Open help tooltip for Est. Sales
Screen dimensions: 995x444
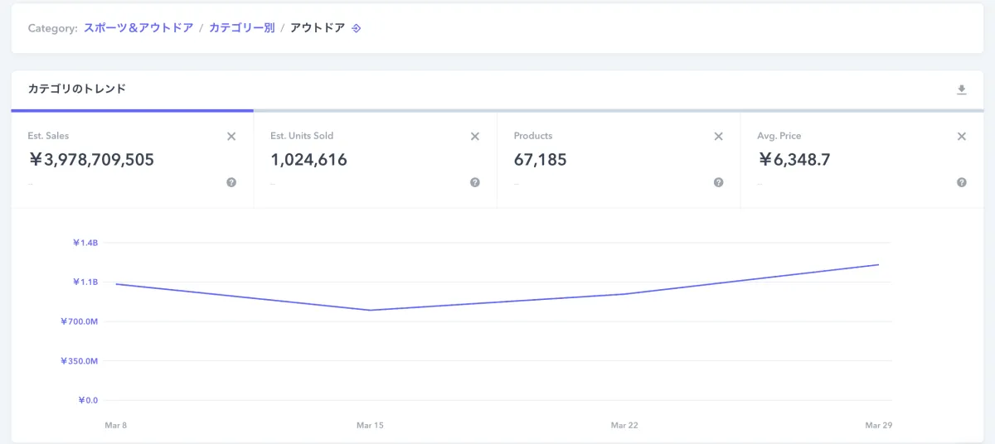pos(231,182)
